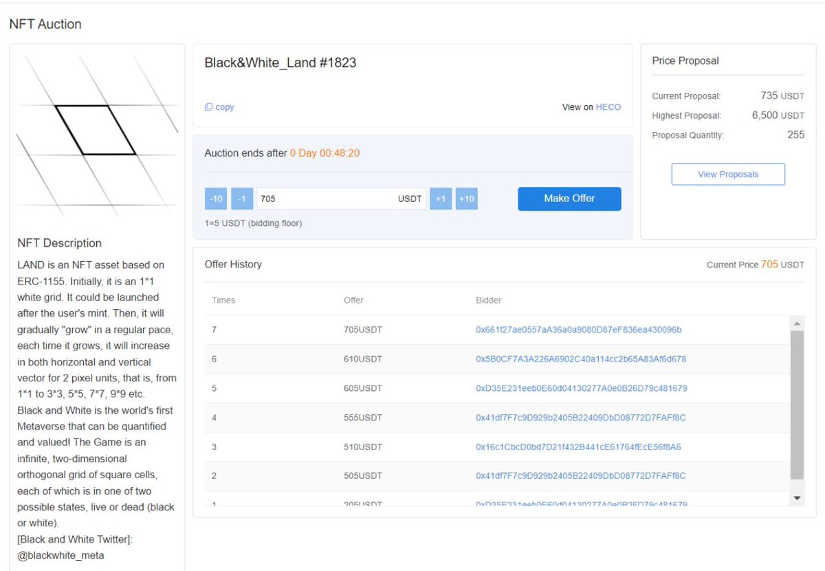Click the Current Price 705 USDT text
This screenshot has width=825, height=571.
pyautogui.click(x=756, y=265)
